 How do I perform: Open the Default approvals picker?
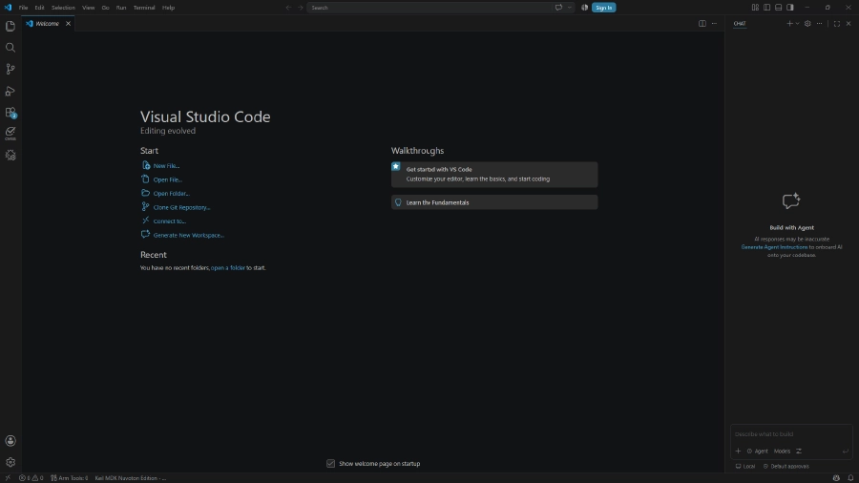pos(786,467)
